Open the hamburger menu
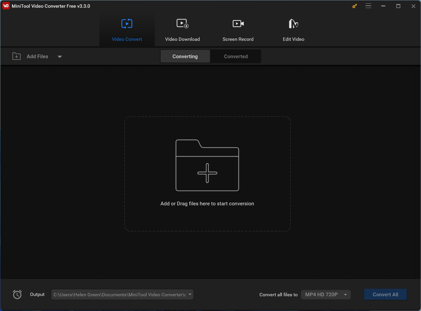Image resolution: width=421 pixels, height=311 pixels. click(368, 6)
